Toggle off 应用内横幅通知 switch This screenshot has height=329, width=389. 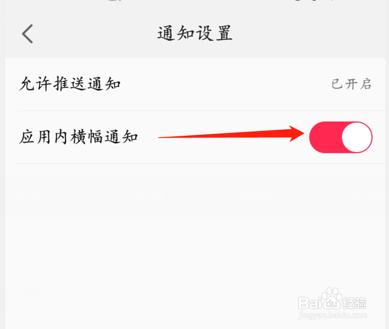point(341,137)
